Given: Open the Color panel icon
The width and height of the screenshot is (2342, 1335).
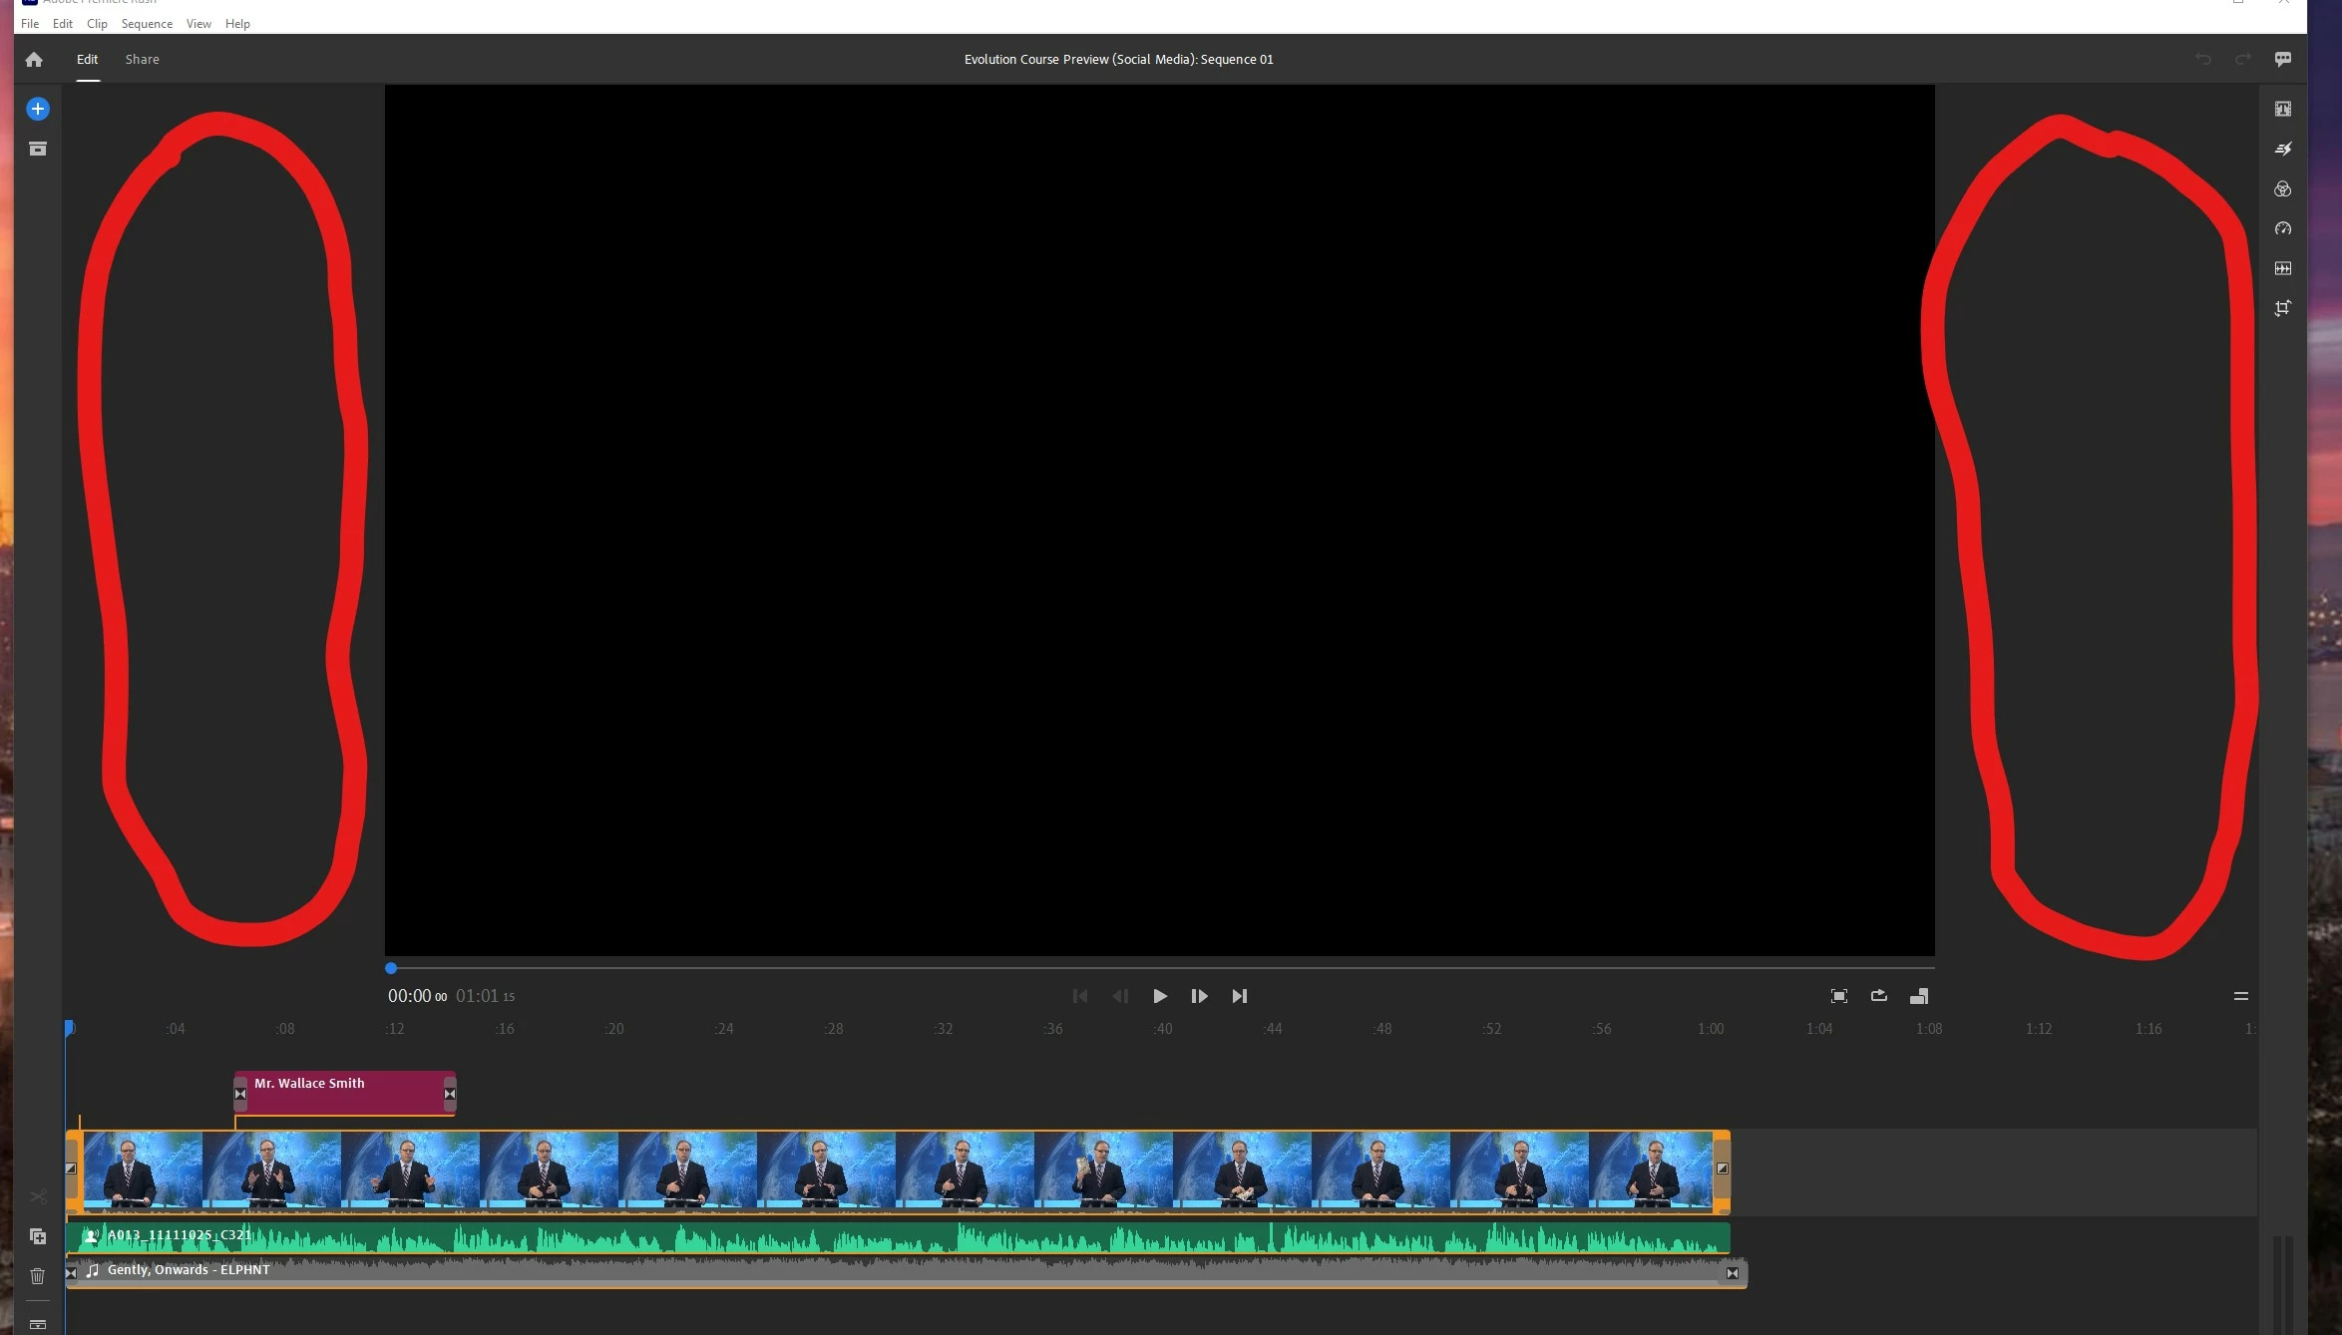Looking at the screenshot, I should click(2282, 188).
